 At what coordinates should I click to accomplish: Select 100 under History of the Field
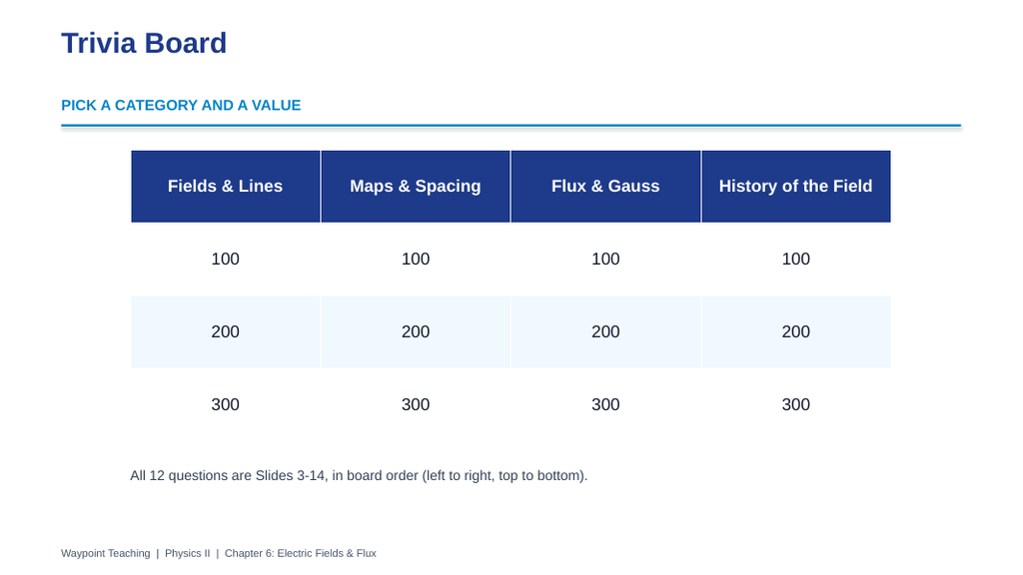(x=796, y=259)
